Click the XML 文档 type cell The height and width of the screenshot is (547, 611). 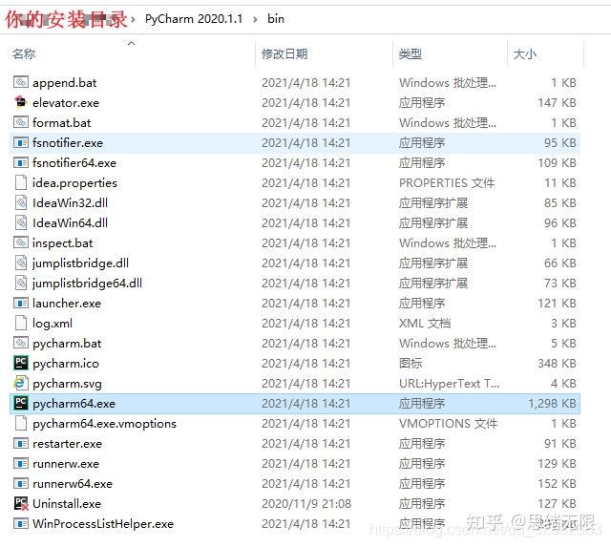tap(425, 323)
